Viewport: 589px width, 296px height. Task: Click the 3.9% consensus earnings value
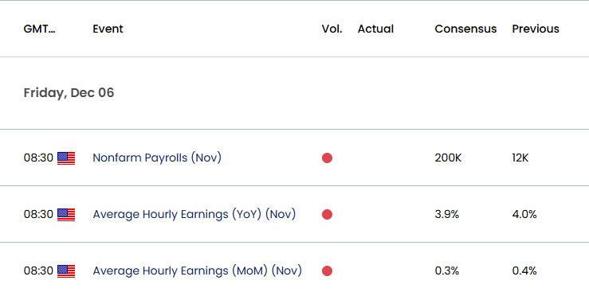pos(447,214)
